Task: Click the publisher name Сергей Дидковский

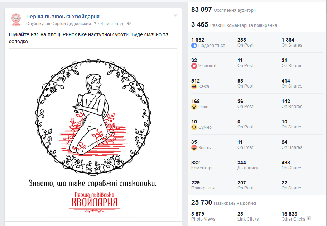Action: click(x=71, y=24)
